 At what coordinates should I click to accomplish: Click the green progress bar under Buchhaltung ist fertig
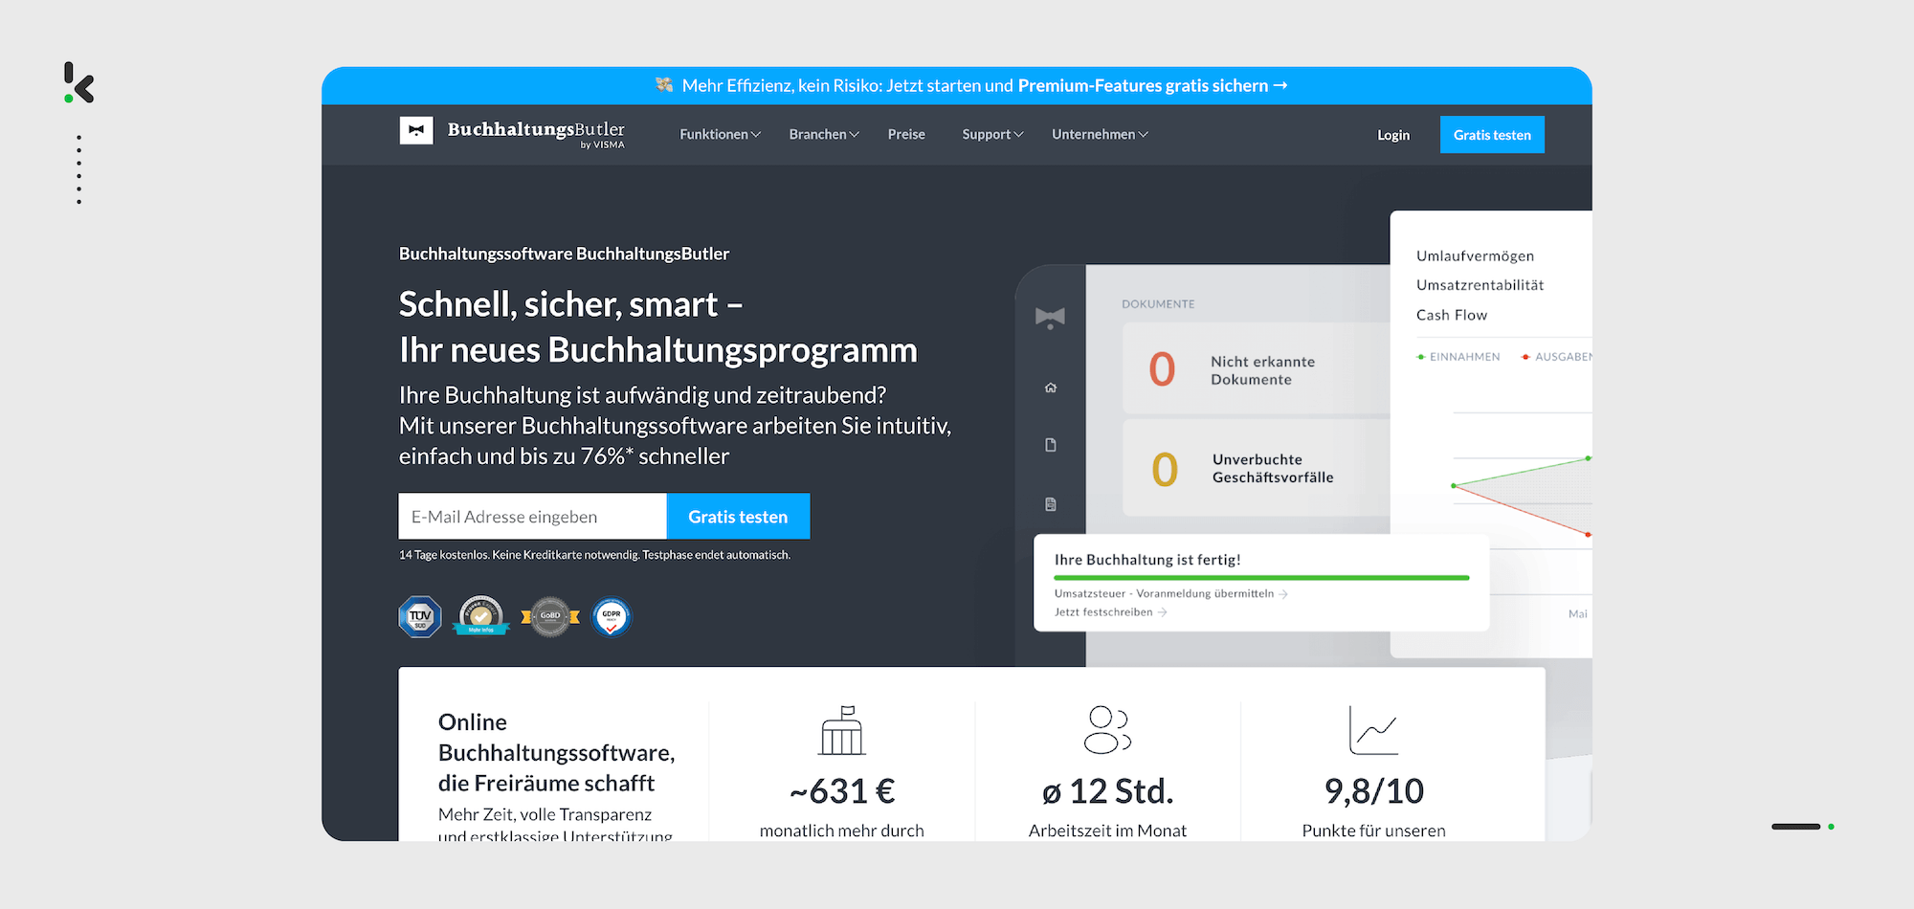(x=1261, y=578)
